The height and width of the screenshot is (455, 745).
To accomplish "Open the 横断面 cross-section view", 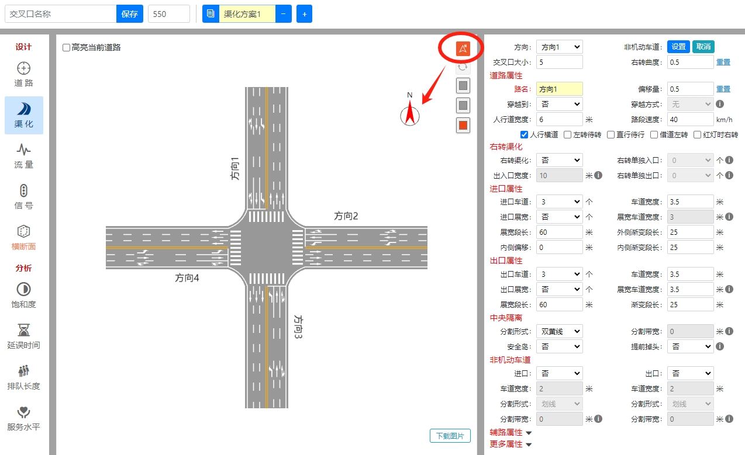I will 24,238.
